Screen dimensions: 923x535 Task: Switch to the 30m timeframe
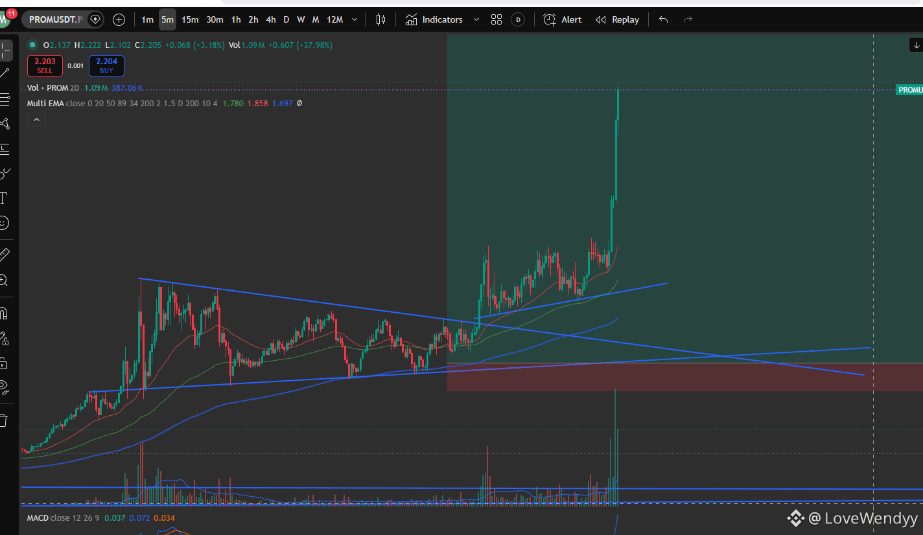[x=215, y=19]
